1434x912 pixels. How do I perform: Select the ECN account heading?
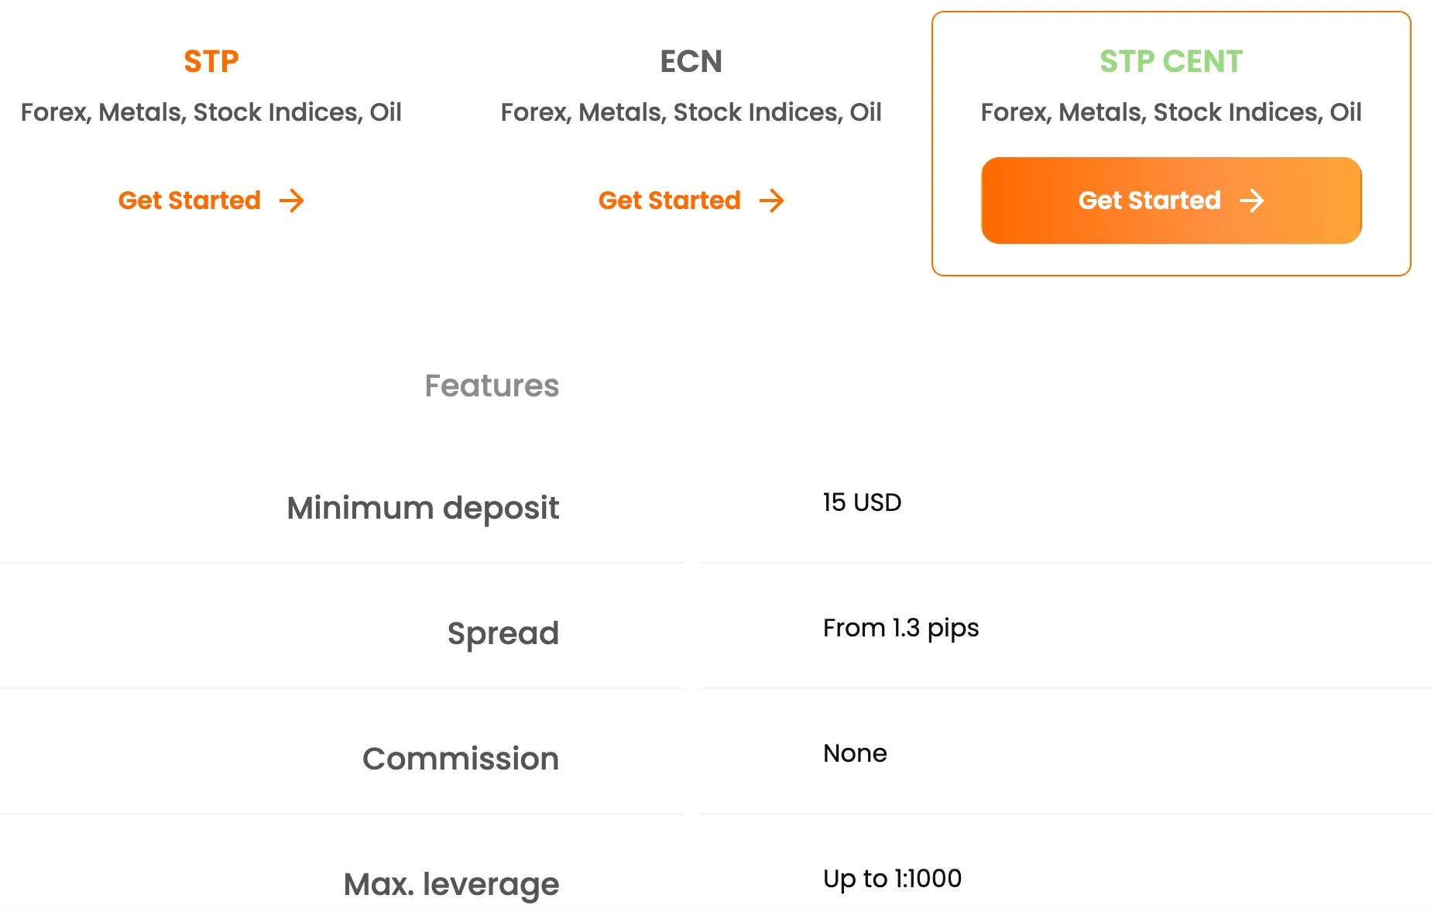691,61
